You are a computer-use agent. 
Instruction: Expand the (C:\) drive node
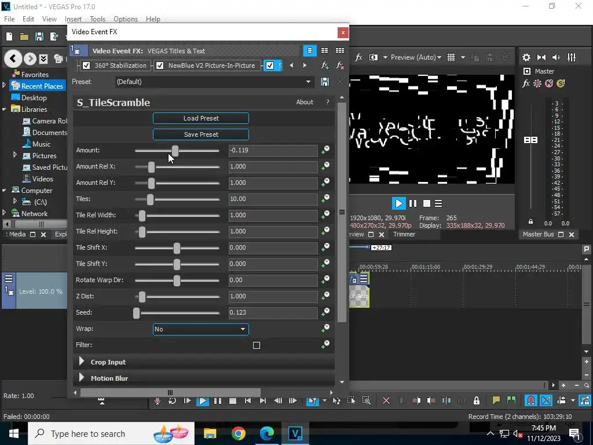pos(15,201)
